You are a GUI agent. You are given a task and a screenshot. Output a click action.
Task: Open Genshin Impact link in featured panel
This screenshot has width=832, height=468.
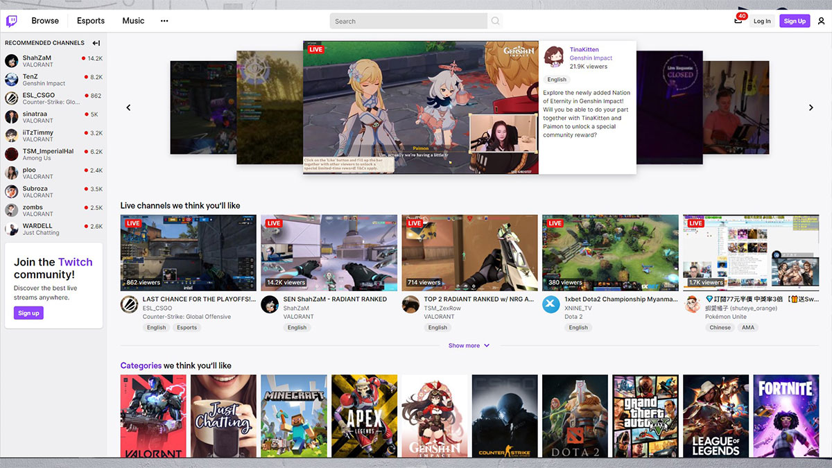[x=591, y=58]
